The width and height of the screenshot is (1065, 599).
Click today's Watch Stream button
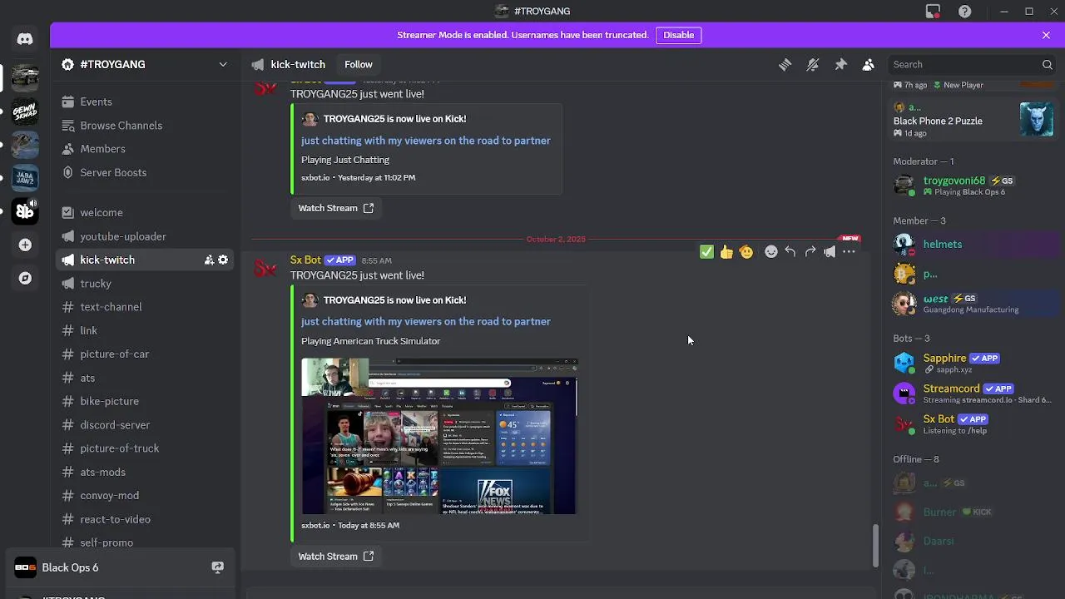336,556
